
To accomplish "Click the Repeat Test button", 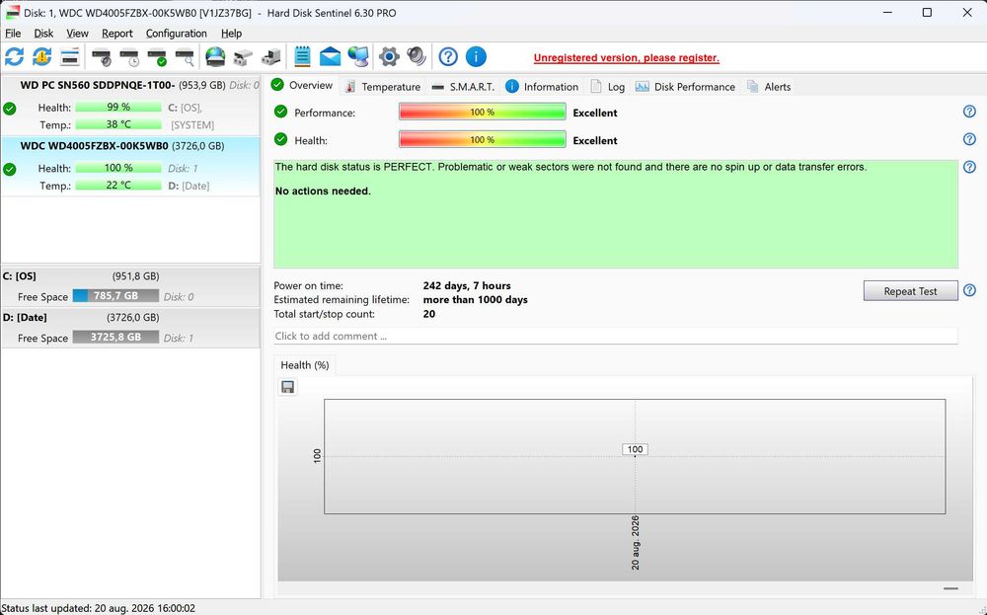I will pos(910,291).
